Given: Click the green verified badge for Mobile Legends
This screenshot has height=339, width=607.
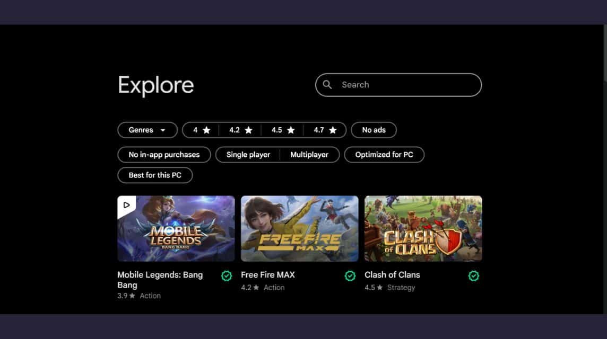Looking at the screenshot, I should 227,276.
